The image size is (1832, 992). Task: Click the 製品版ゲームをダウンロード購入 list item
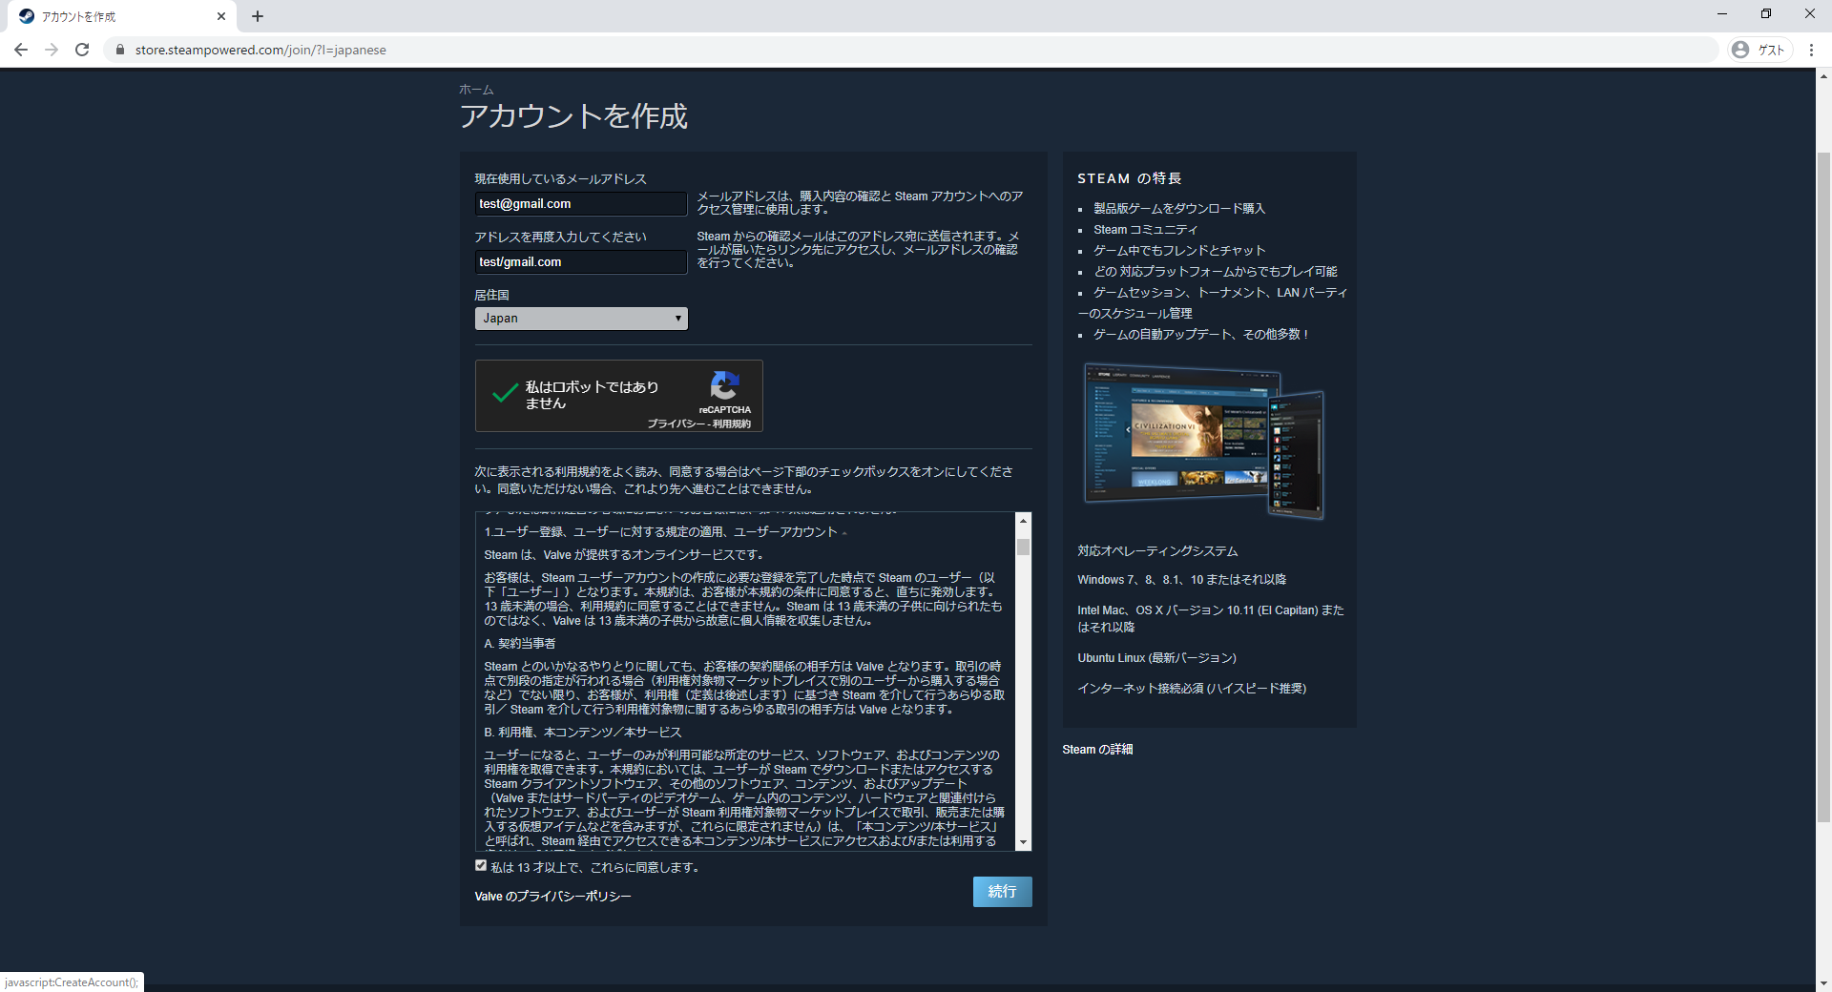click(1179, 209)
